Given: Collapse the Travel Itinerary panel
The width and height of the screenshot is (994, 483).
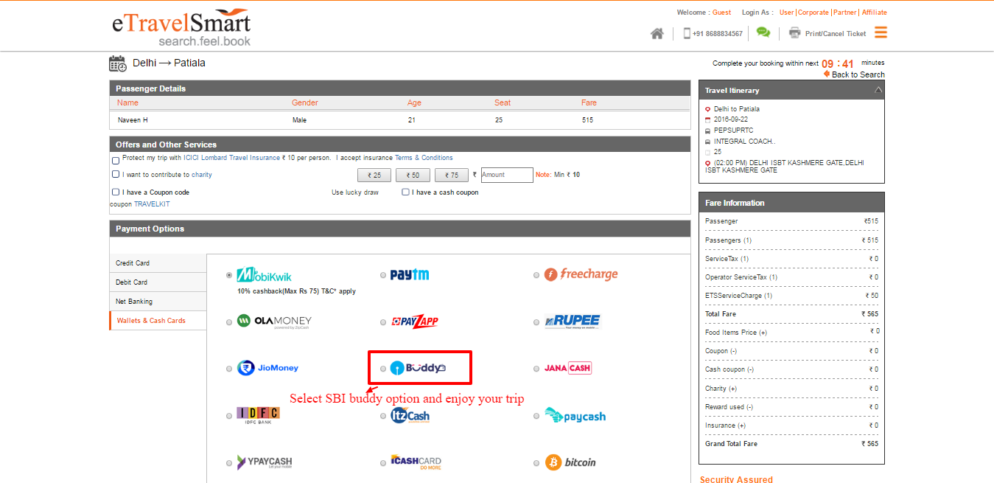Looking at the screenshot, I should click(x=878, y=90).
